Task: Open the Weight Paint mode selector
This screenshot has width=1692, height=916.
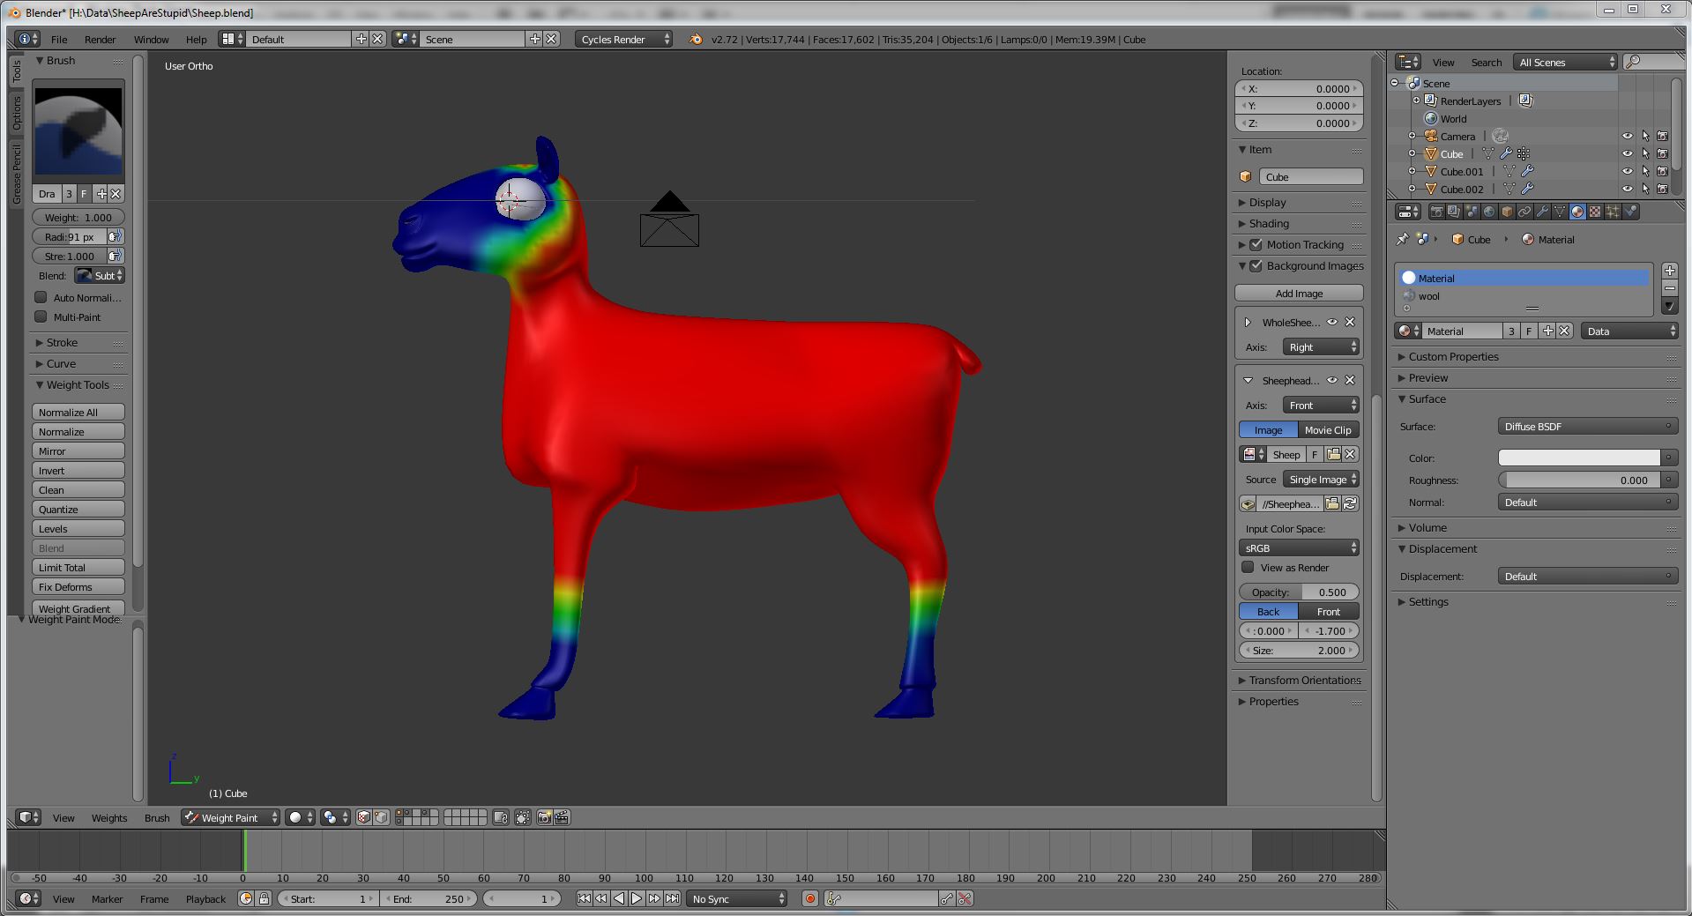Action: [x=231, y=817]
